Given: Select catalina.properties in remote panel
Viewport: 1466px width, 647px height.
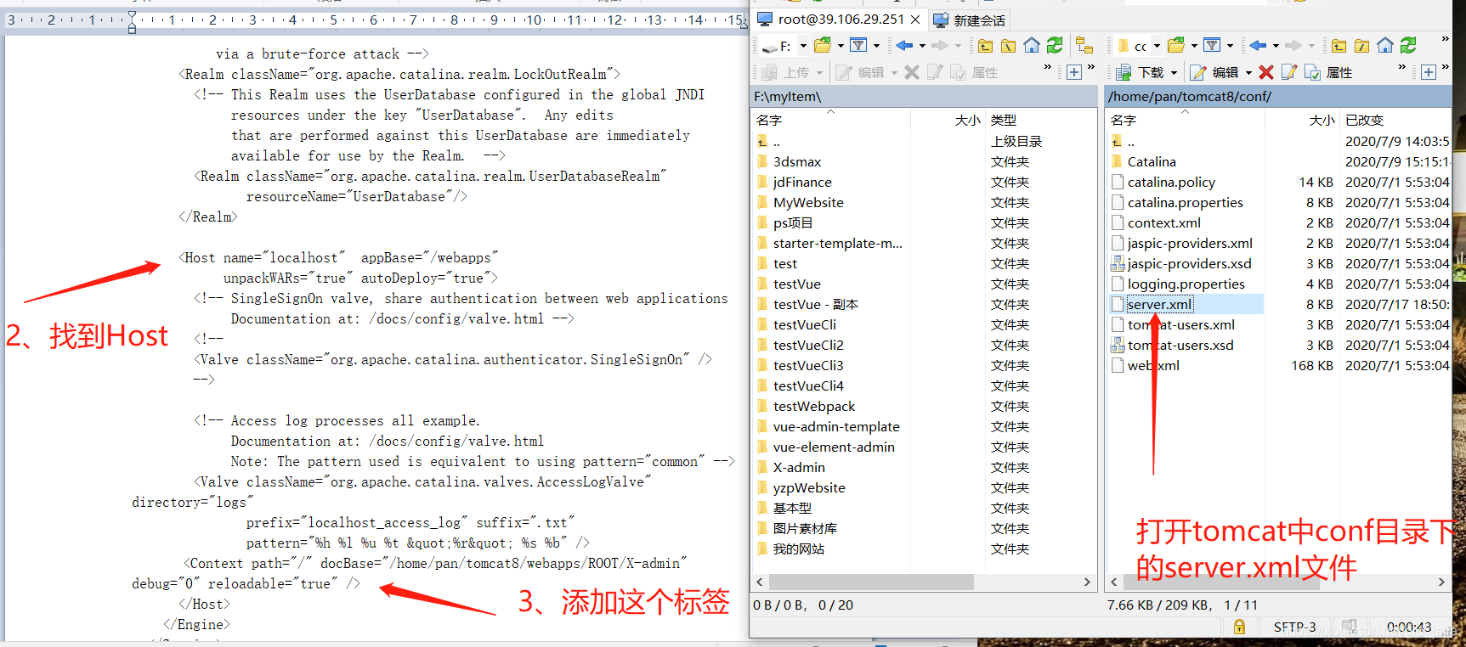Looking at the screenshot, I should (1185, 202).
